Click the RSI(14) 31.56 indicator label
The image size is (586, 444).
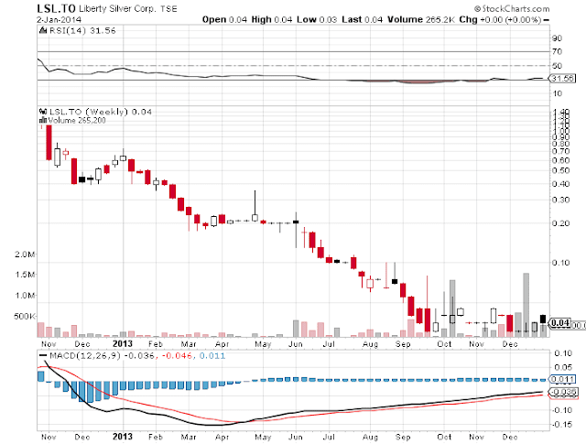(x=82, y=30)
